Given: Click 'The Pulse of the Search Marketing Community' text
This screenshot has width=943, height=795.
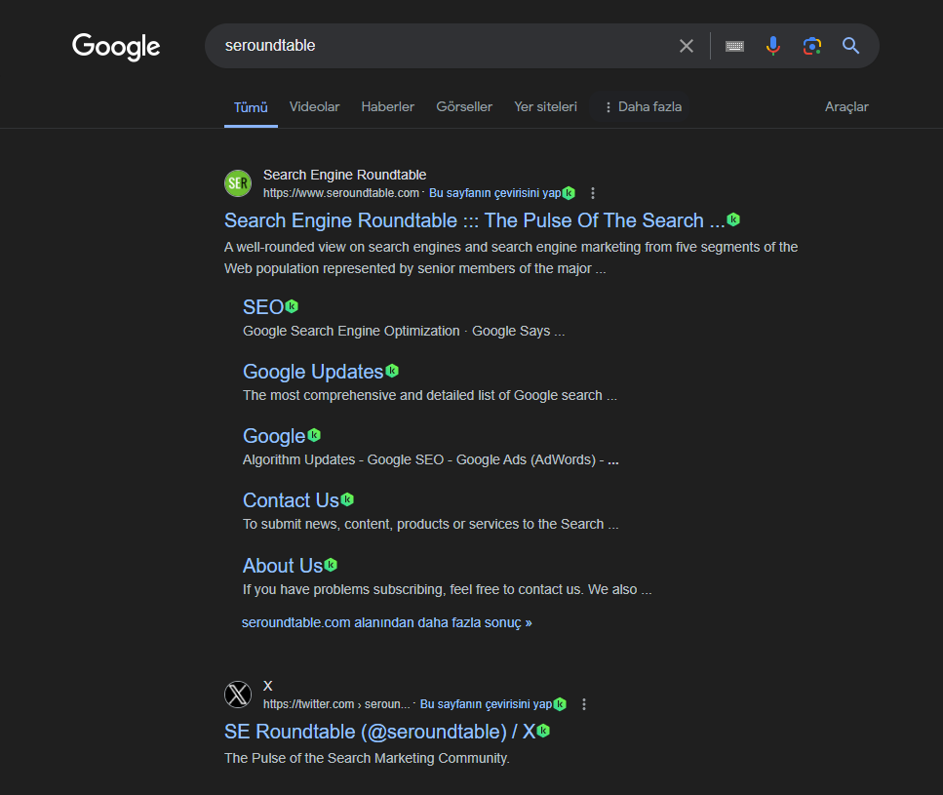Looking at the screenshot, I should pos(367,758).
